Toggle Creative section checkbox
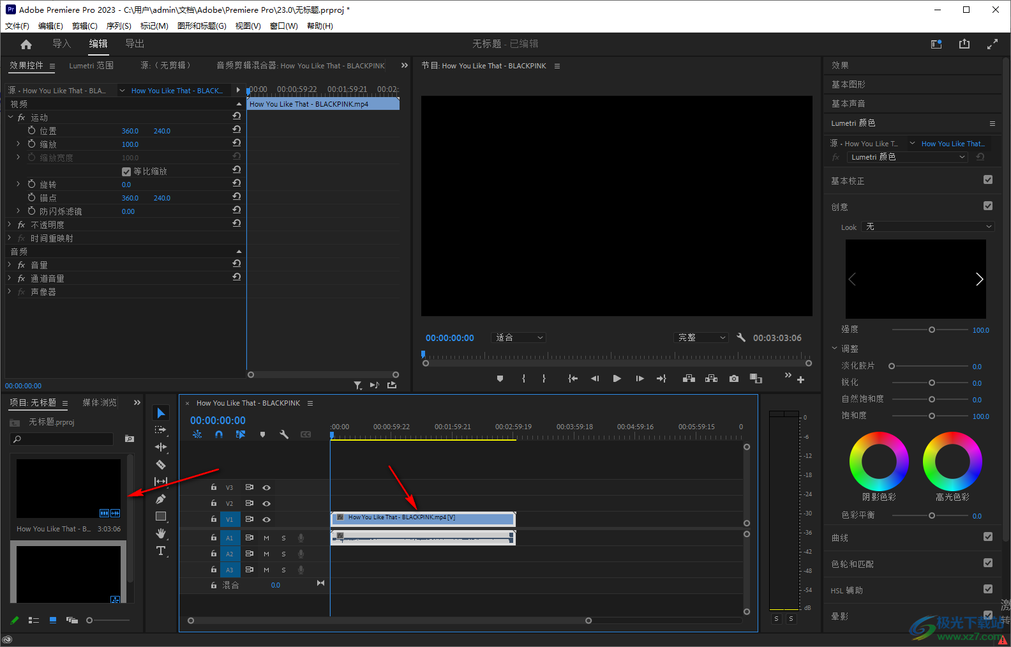Screen dimensions: 1011x647 point(988,206)
